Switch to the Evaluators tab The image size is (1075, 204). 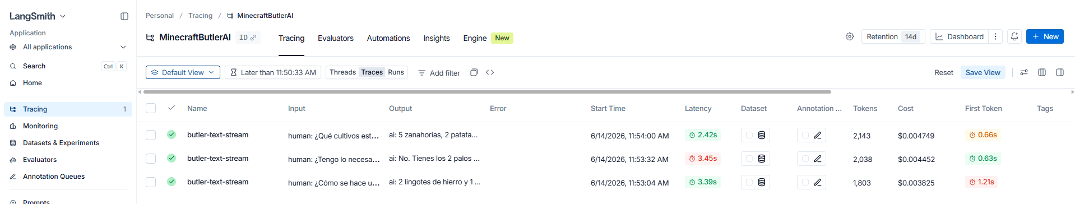point(336,38)
